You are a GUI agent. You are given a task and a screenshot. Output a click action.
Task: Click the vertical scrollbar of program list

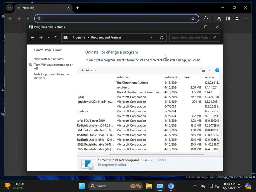[x=221, y=96]
